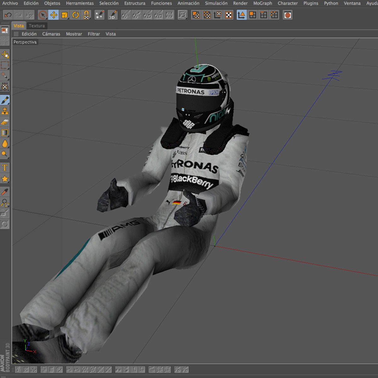Screen dimensions: 378x378
Task: Open the Simulación menu
Action: [x=216, y=3]
